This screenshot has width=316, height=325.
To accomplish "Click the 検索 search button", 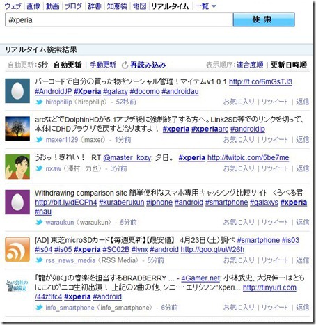I will [264, 19].
